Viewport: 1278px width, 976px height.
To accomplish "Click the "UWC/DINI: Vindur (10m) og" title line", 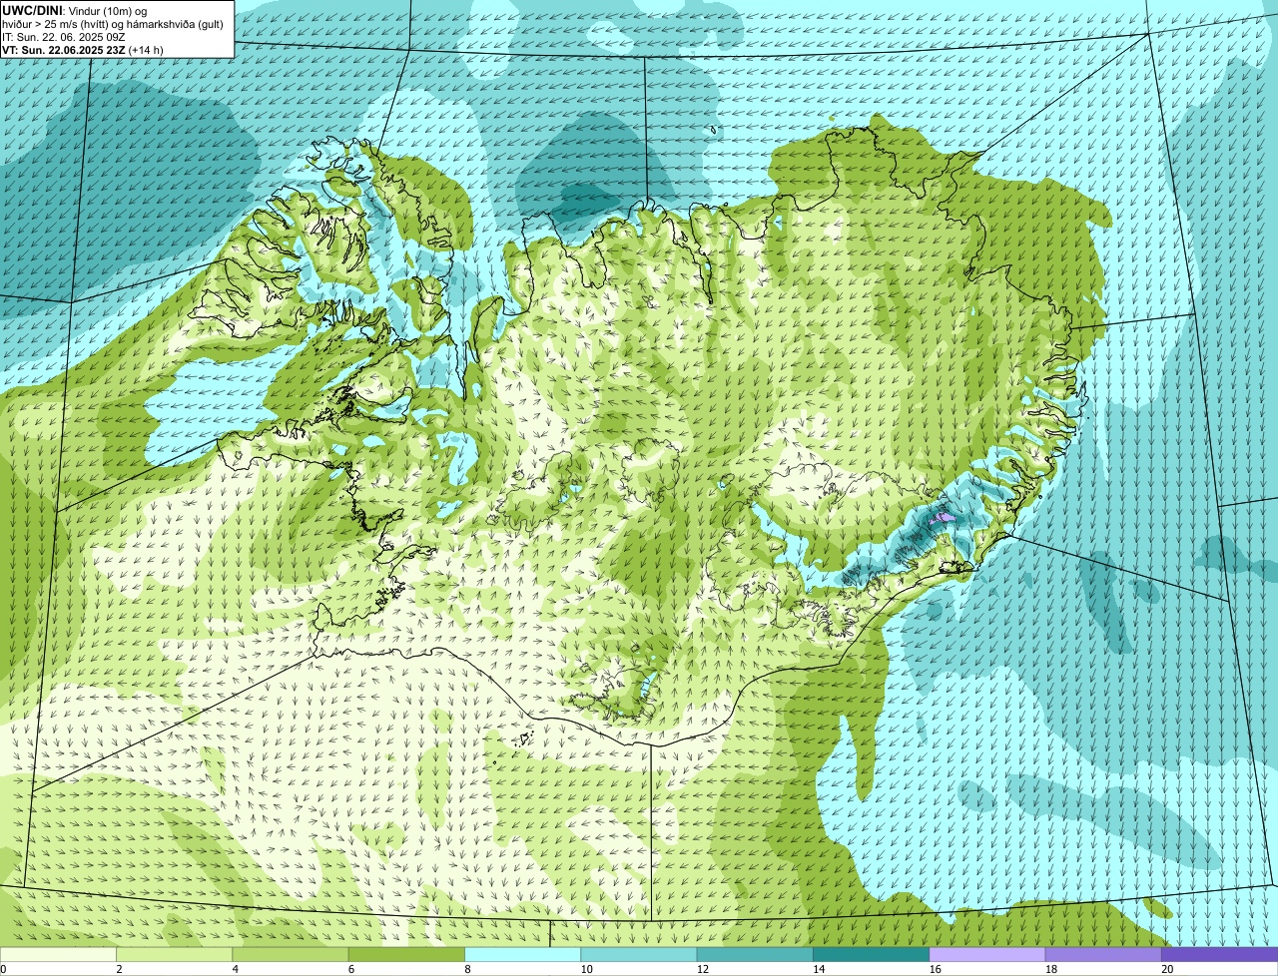I will 75,10.
